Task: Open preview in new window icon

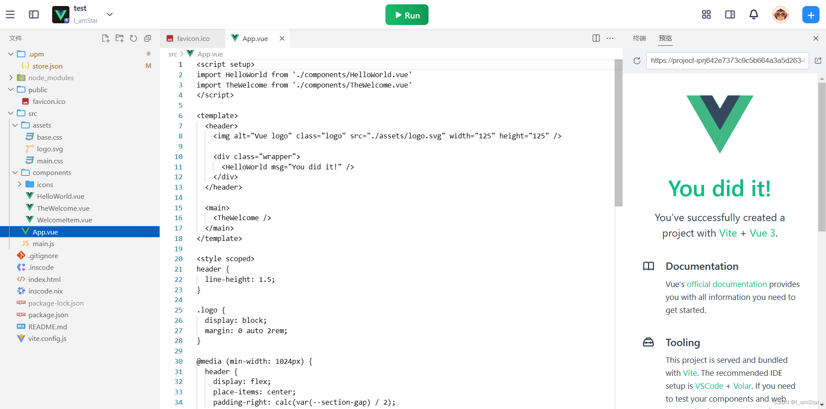Action: 818,61
